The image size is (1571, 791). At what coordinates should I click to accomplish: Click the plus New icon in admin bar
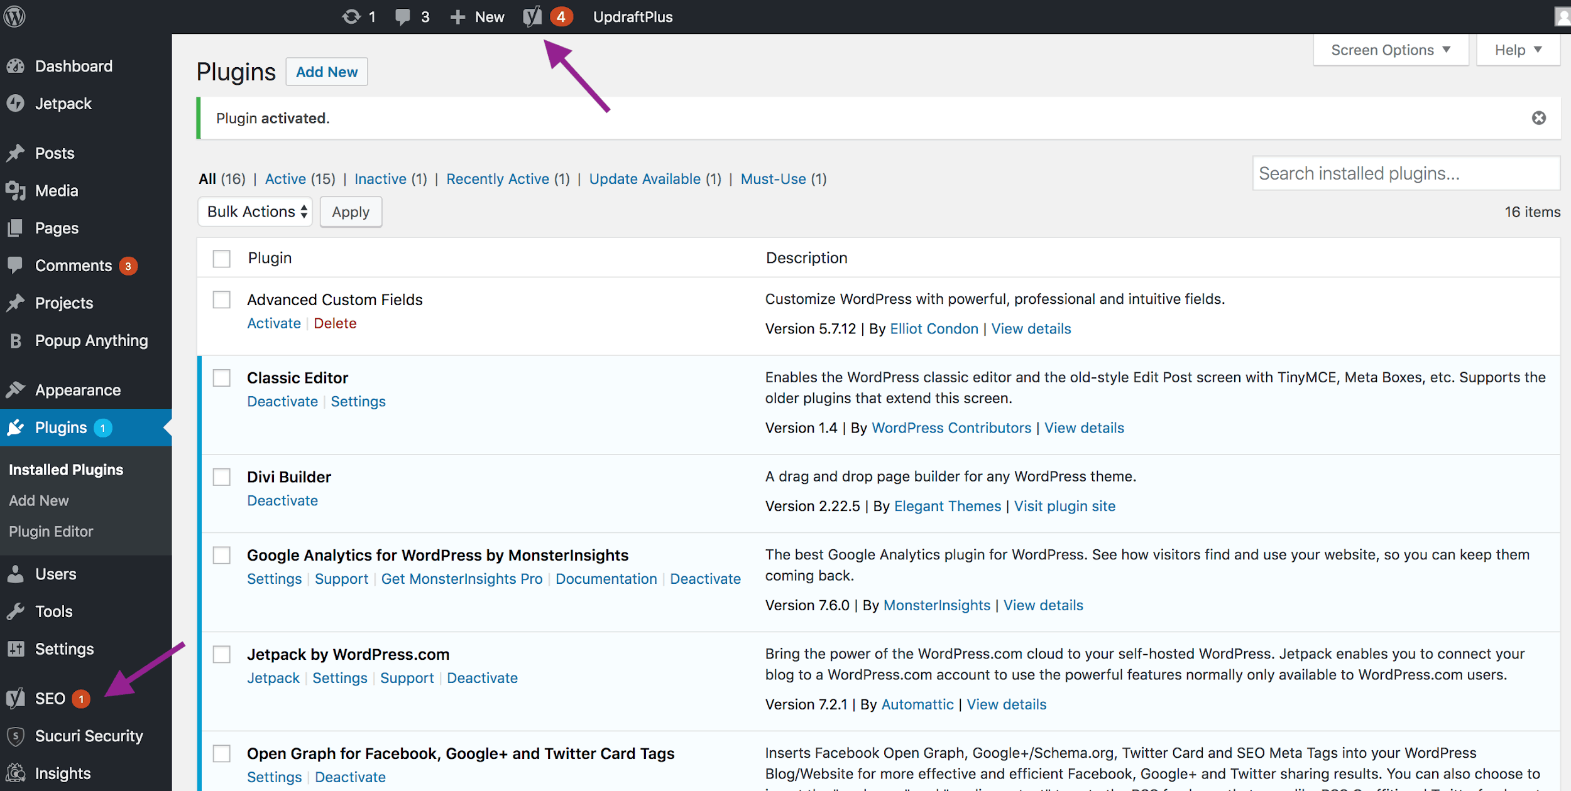pyautogui.click(x=458, y=17)
